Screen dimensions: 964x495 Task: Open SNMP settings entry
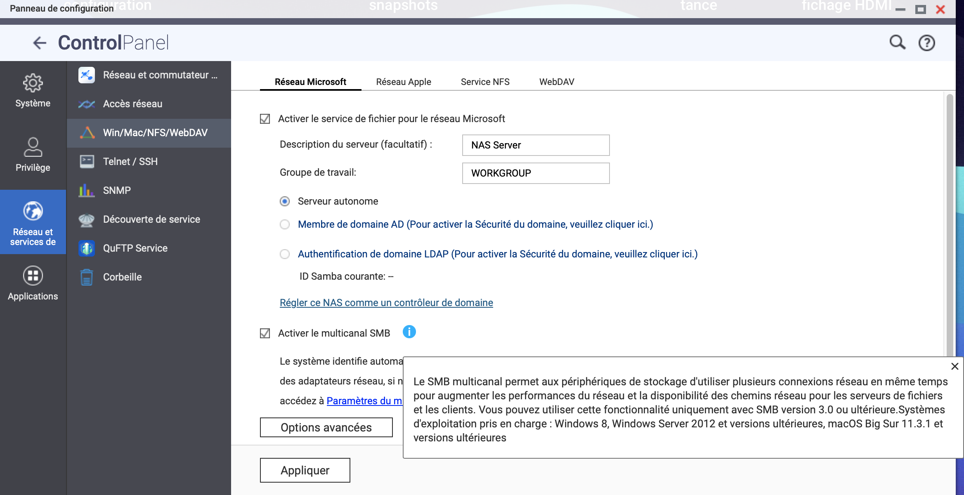point(149,191)
